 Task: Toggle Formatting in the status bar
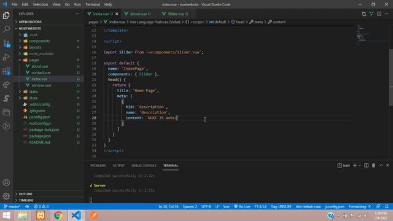[x=360, y=206]
